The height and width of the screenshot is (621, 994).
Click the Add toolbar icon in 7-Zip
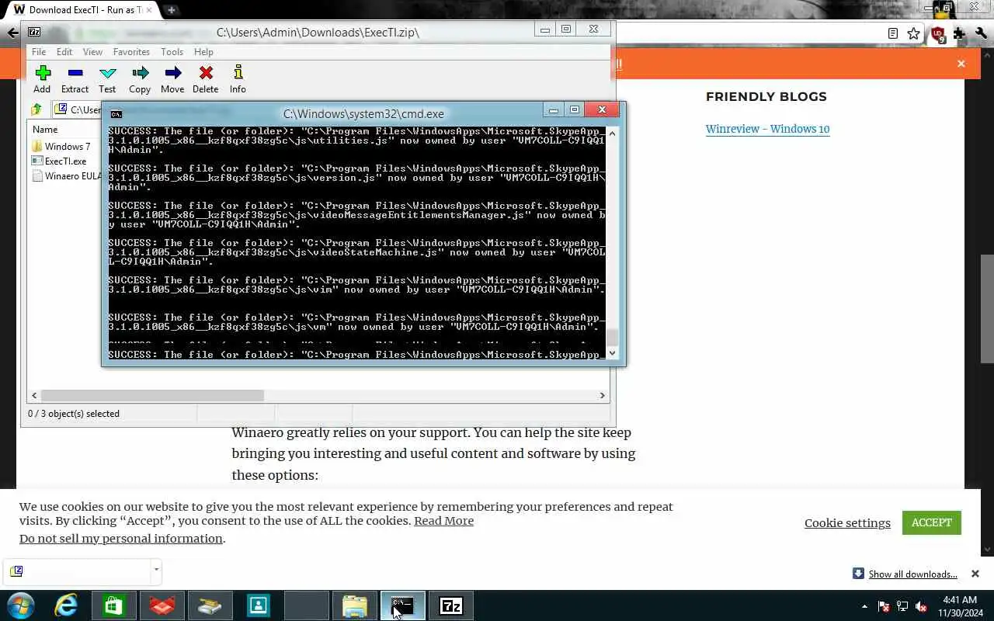point(42,73)
